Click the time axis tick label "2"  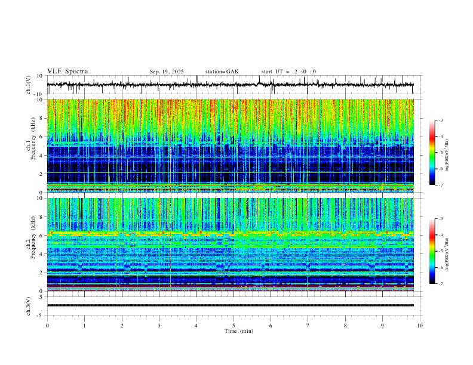click(122, 326)
